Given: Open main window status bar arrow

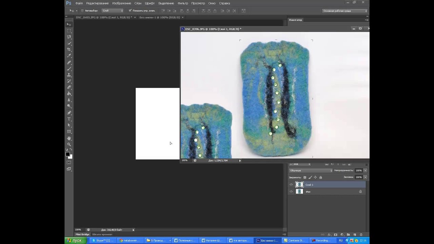Looking at the screenshot, I should click(x=133, y=230).
